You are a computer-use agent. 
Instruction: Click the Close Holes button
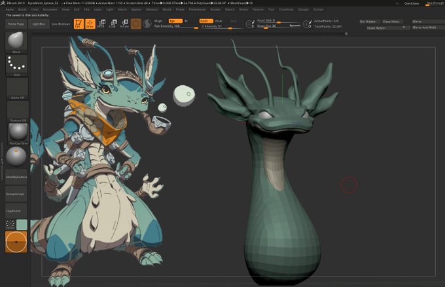coord(391,22)
